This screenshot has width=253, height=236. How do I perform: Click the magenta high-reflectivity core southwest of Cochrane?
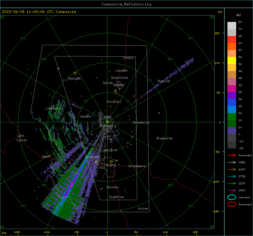tap(71, 185)
